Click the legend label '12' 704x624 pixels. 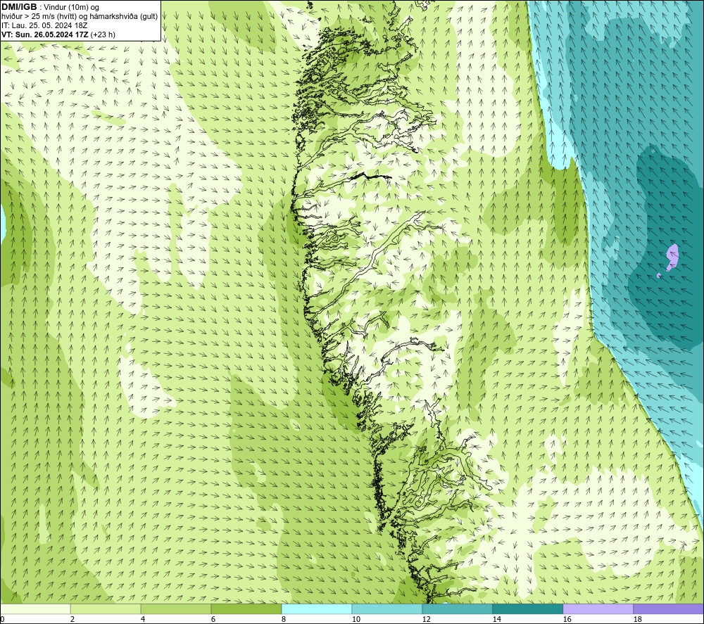tap(426, 620)
